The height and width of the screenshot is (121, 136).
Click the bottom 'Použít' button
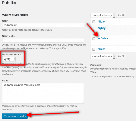tap(121, 57)
